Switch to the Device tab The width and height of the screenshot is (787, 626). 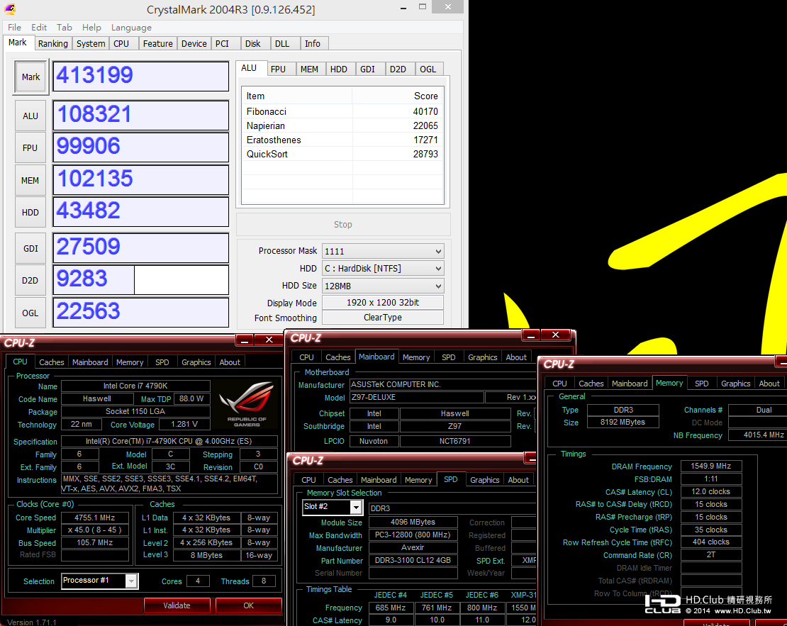[x=194, y=44]
